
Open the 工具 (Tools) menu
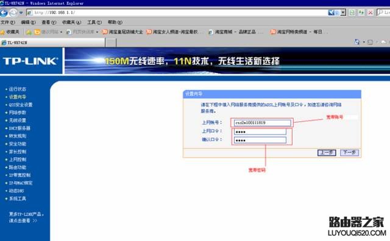(94, 23)
